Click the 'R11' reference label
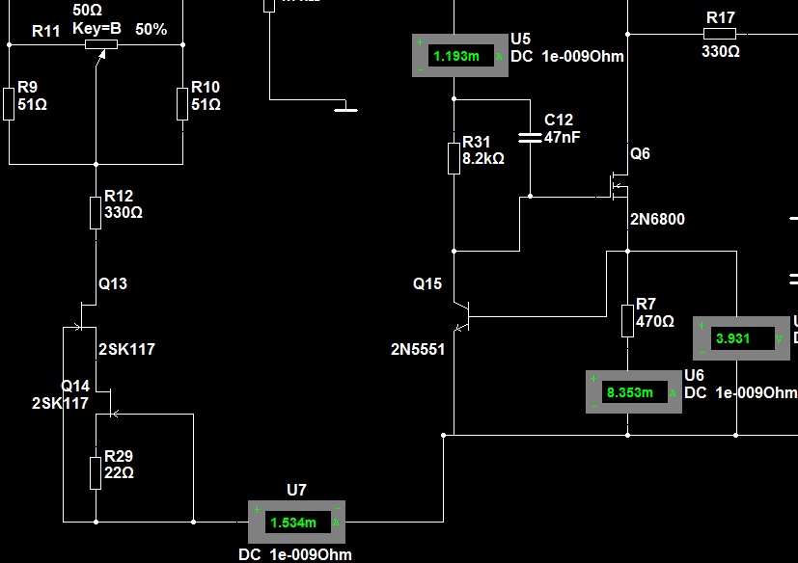Screen dimensions: 798x563 click(x=45, y=31)
